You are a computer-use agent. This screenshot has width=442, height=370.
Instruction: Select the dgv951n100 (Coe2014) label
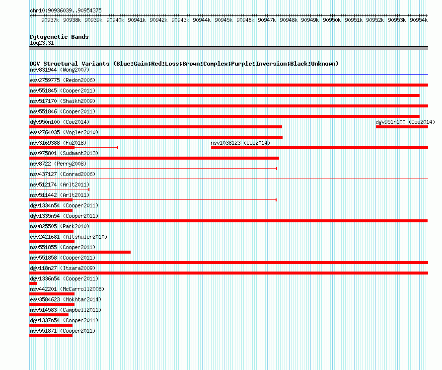(x=405, y=122)
